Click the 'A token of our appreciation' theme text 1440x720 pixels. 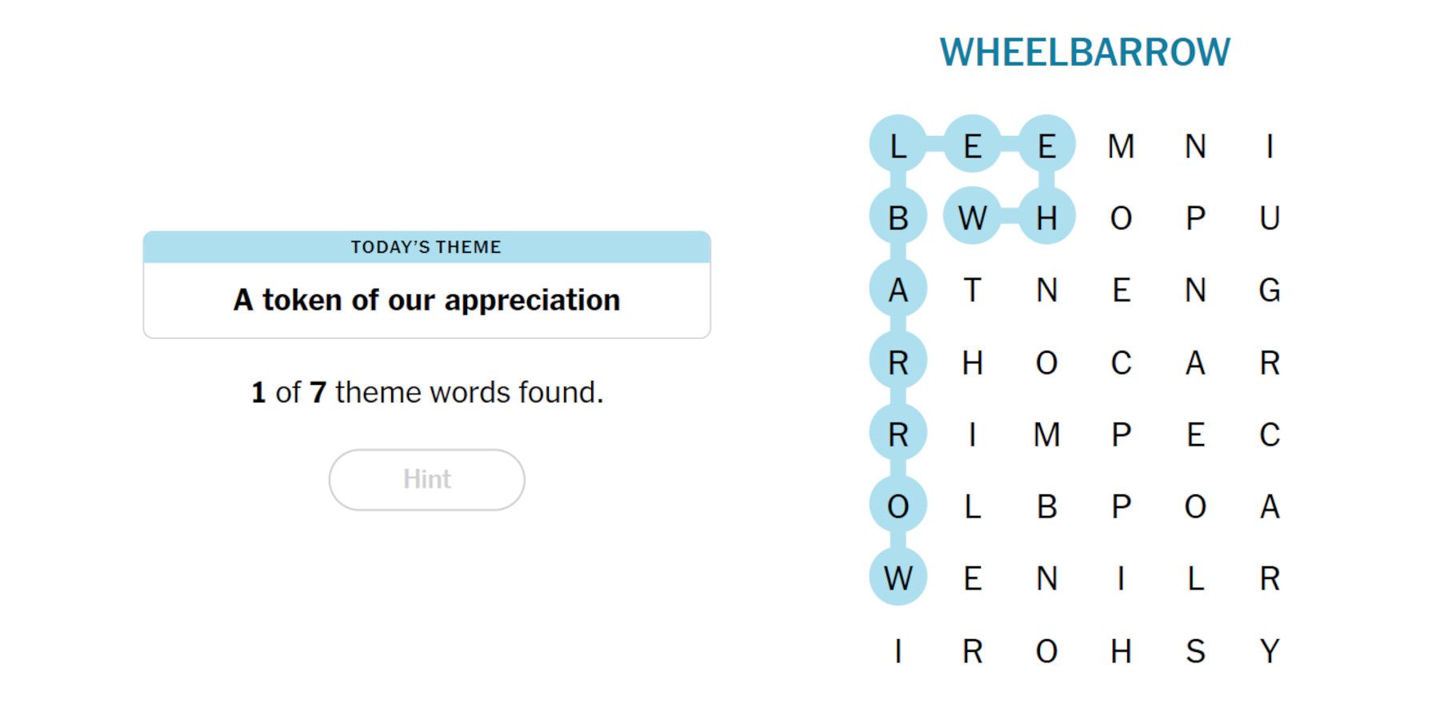(426, 300)
